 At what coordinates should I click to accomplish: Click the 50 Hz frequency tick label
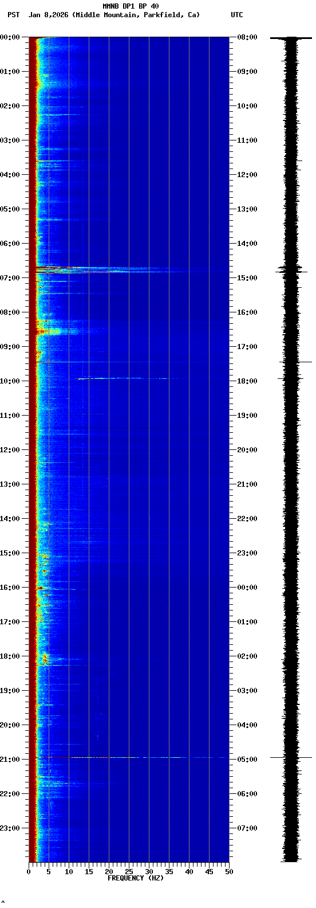[x=229, y=872]
